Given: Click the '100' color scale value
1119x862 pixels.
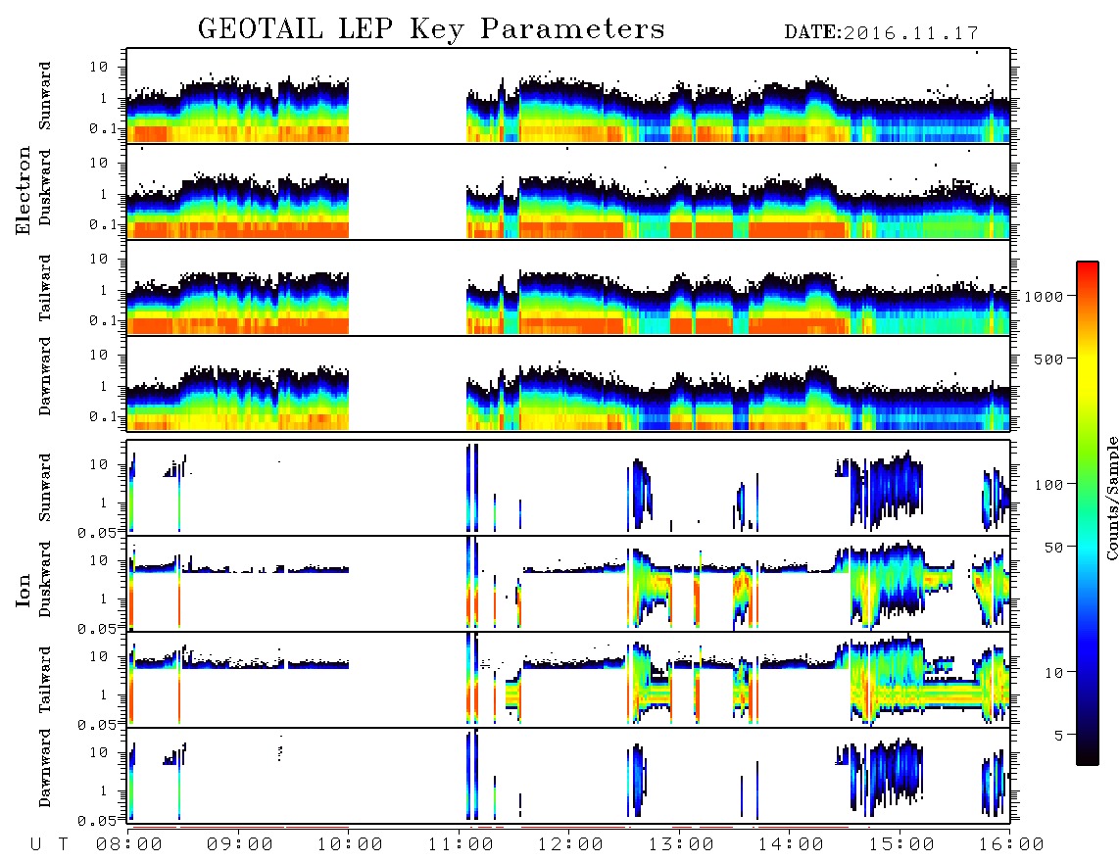Looking at the screenshot, I should [x=1048, y=485].
